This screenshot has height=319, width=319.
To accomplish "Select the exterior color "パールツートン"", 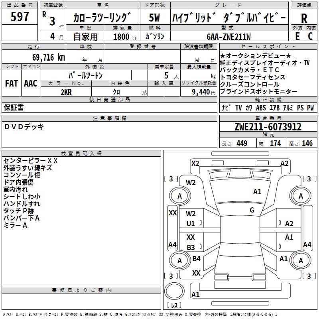I will pos(85,75).
